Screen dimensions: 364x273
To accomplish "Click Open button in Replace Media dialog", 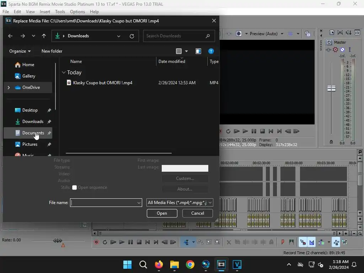I will [x=162, y=213].
